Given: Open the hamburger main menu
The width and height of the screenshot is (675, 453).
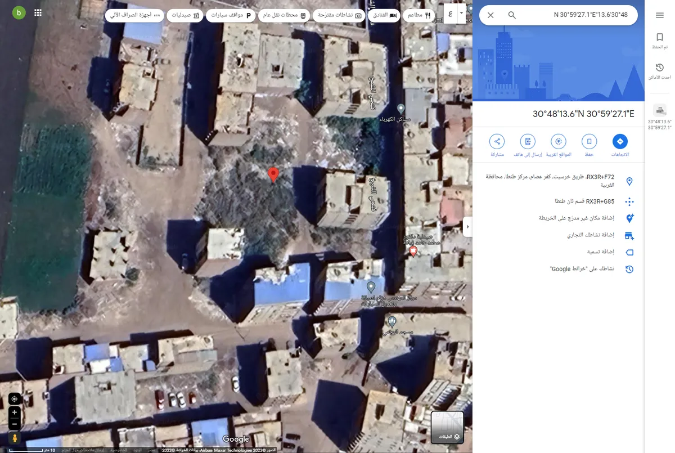Looking at the screenshot, I should 660,15.
